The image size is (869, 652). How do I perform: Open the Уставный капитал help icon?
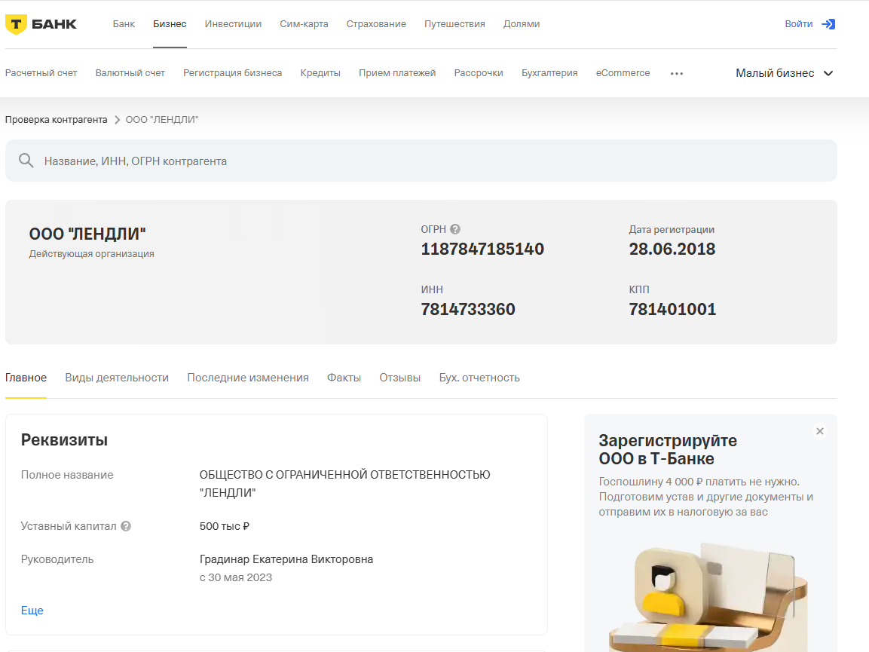coord(126,526)
